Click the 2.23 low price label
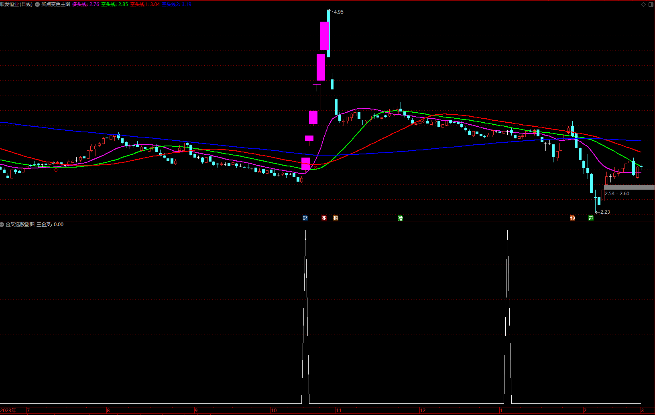The image size is (655, 415). point(605,212)
